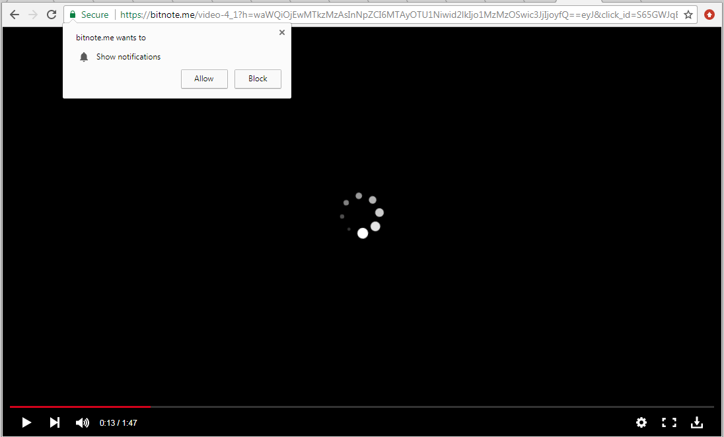Allow notifications from bitnote.me
The width and height of the screenshot is (724, 437).
click(204, 79)
